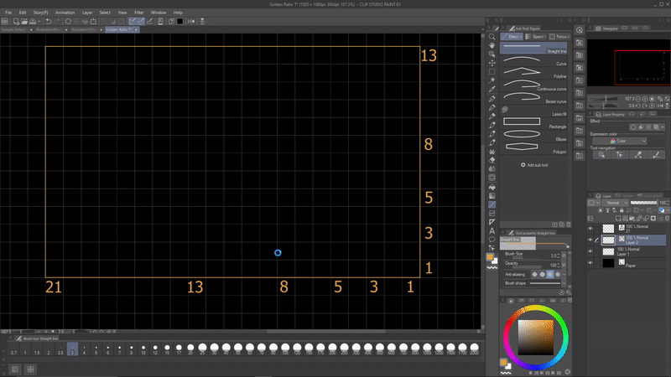Click the Open file folder icon
The width and height of the screenshot is (671, 377).
click(x=24, y=22)
